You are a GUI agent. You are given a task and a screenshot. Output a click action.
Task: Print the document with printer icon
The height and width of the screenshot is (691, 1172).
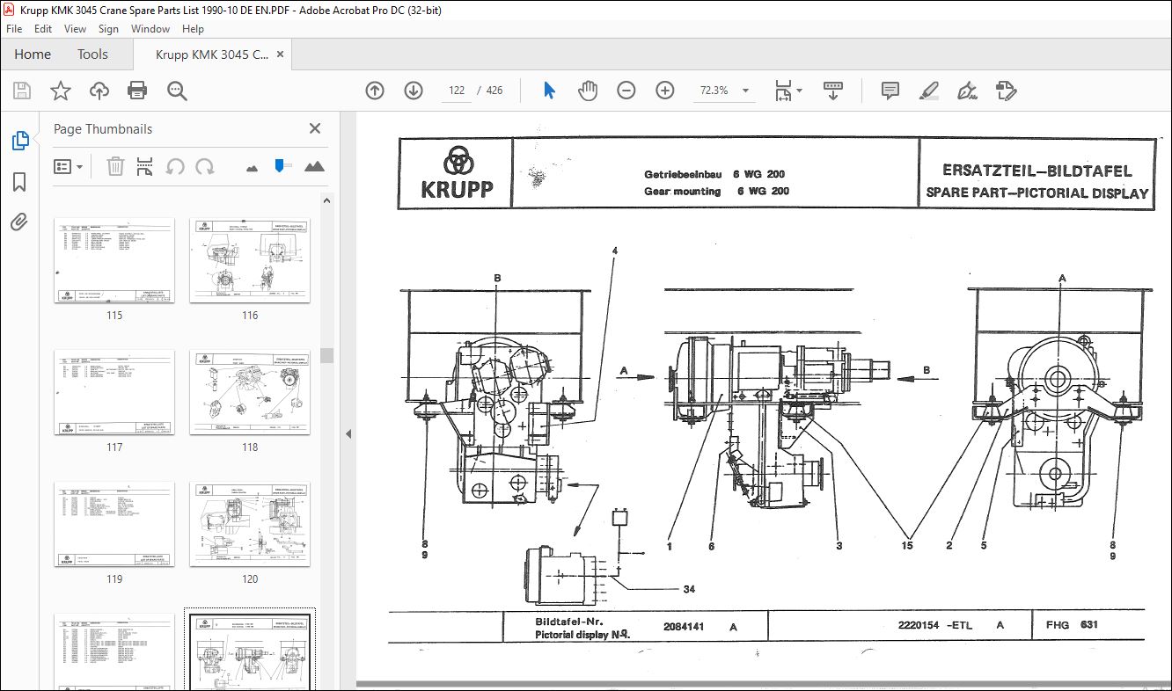[x=137, y=91]
